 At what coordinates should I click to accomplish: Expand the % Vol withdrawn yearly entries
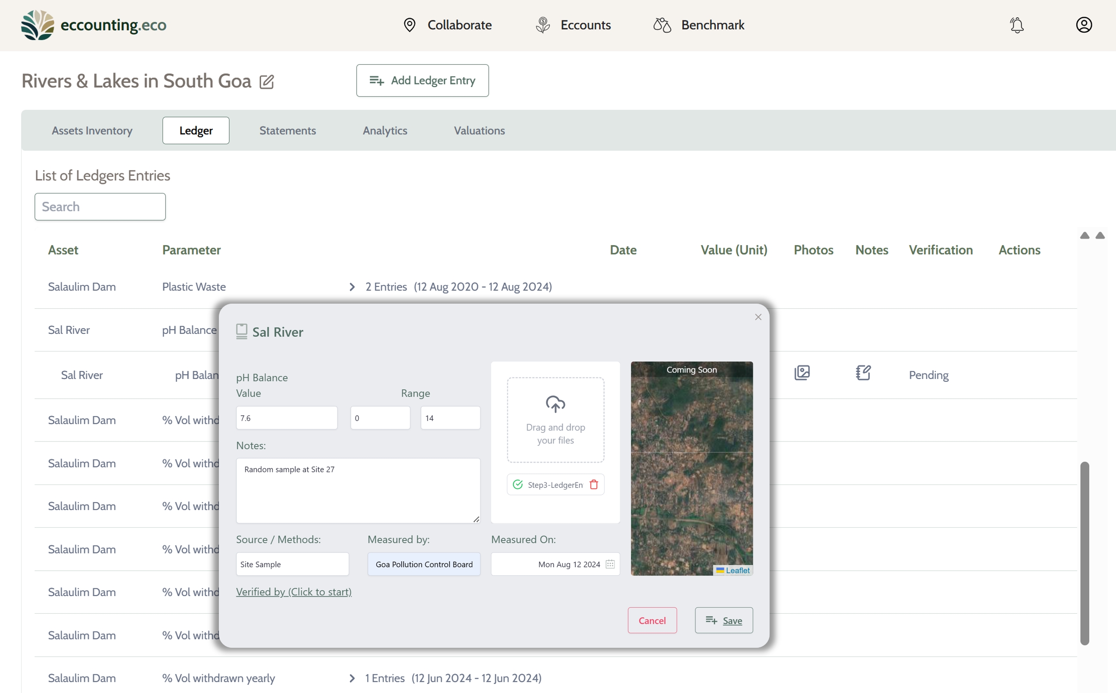pos(352,678)
